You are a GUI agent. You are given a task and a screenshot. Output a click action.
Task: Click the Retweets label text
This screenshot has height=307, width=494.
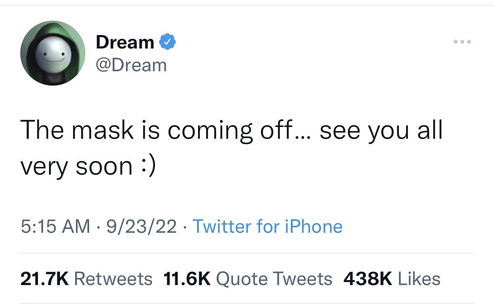tap(114, 278)
